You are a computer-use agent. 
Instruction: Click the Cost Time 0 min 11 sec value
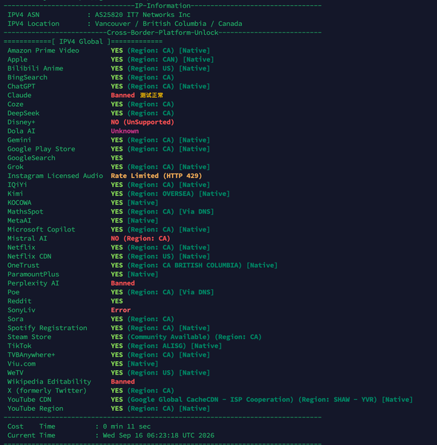click(x=127, y=426)
